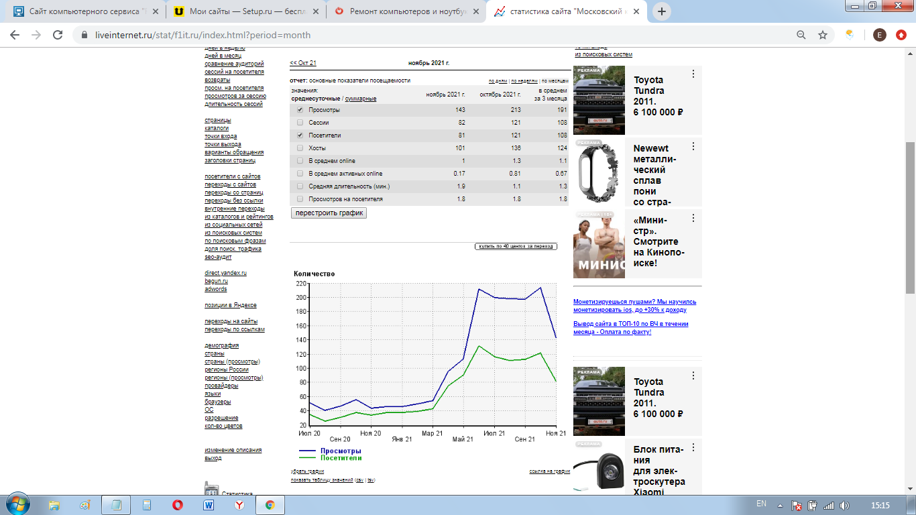This screenshot has width=916, height=515.
Task: Switch to the Ремонт компьютеров и ноутбуков tab
Action: point(407,11)
